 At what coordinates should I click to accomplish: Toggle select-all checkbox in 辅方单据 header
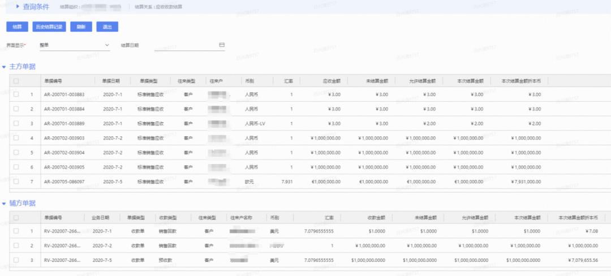click(x=16, y=218)
